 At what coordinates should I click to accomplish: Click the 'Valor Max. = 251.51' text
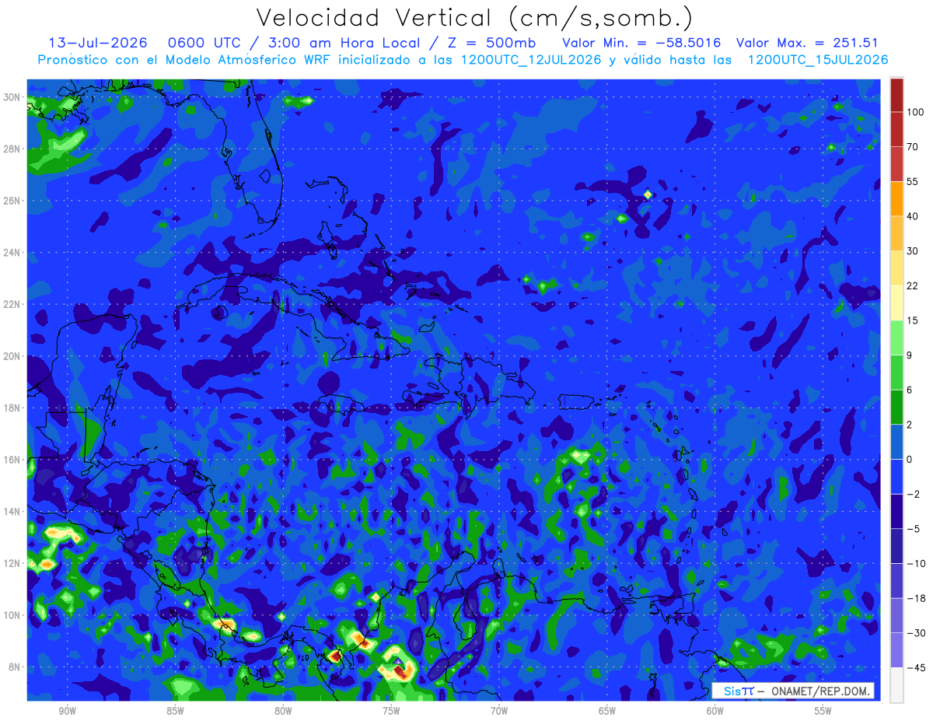click(x=807, y=43)
